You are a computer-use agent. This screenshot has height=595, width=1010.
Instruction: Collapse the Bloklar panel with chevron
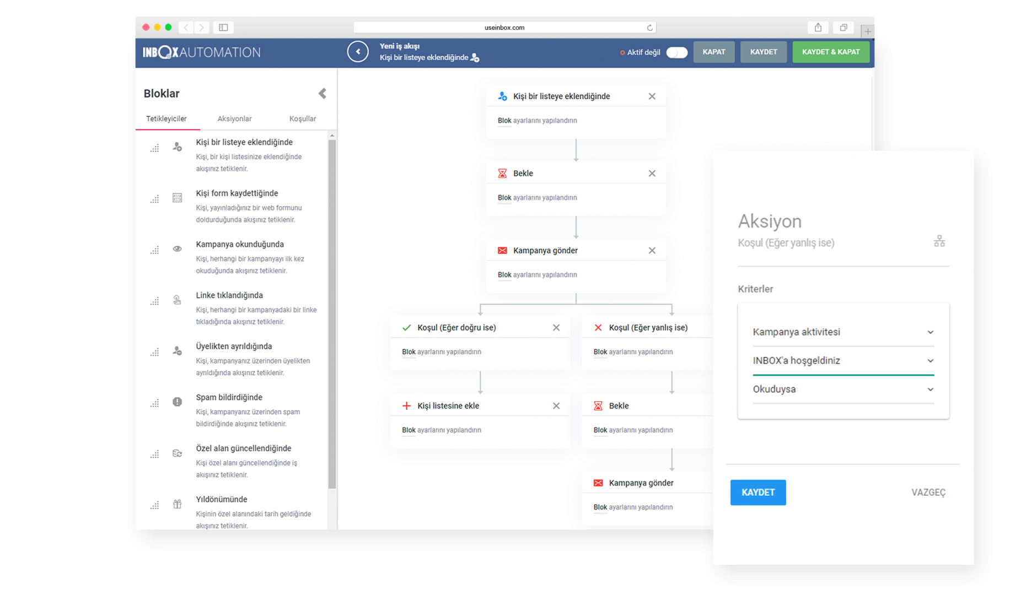tap(323, 94)
